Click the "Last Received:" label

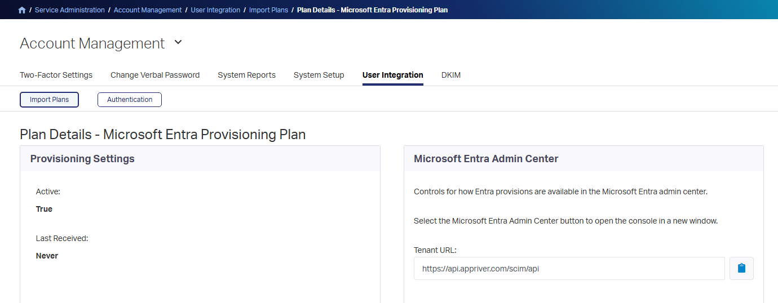(x=62, y=238)
